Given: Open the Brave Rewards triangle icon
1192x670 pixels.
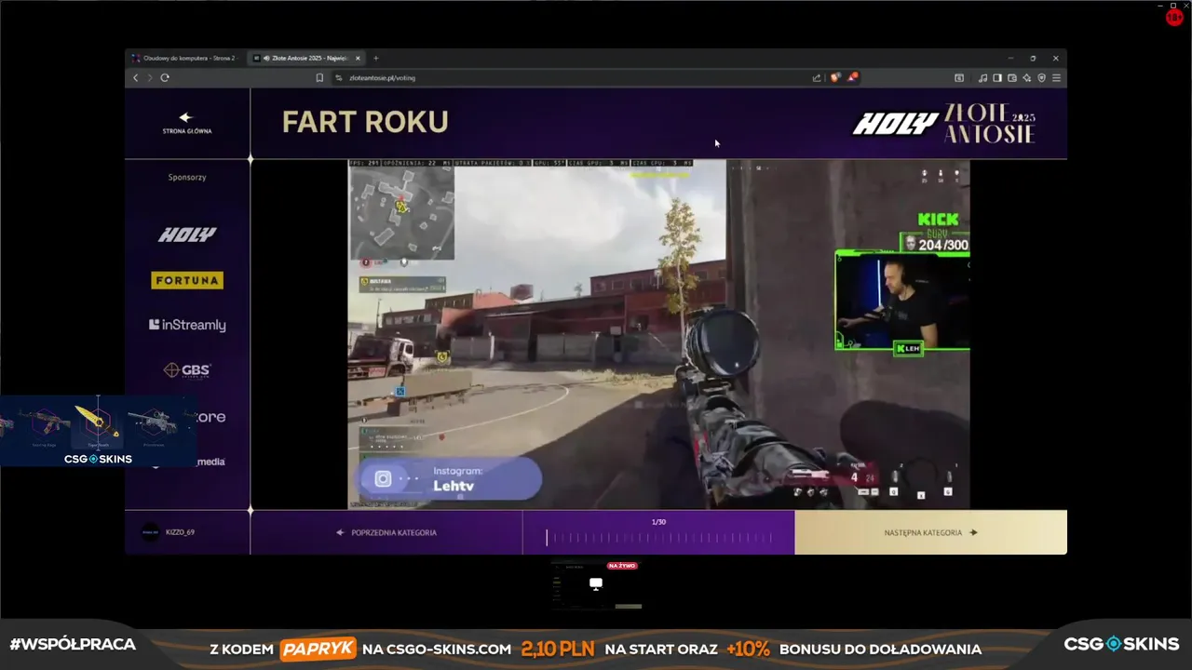Looking at the screenshot, I should (852, 77).
